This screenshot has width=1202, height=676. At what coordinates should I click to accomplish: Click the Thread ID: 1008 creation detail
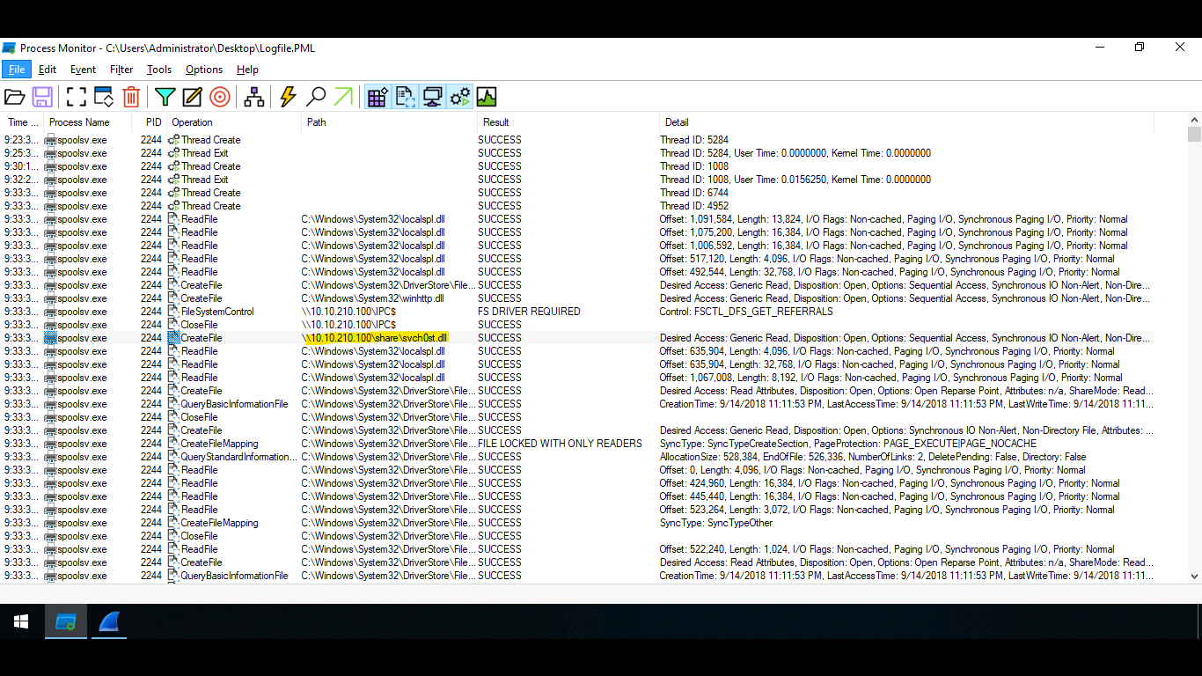click(x=694, y=166)
